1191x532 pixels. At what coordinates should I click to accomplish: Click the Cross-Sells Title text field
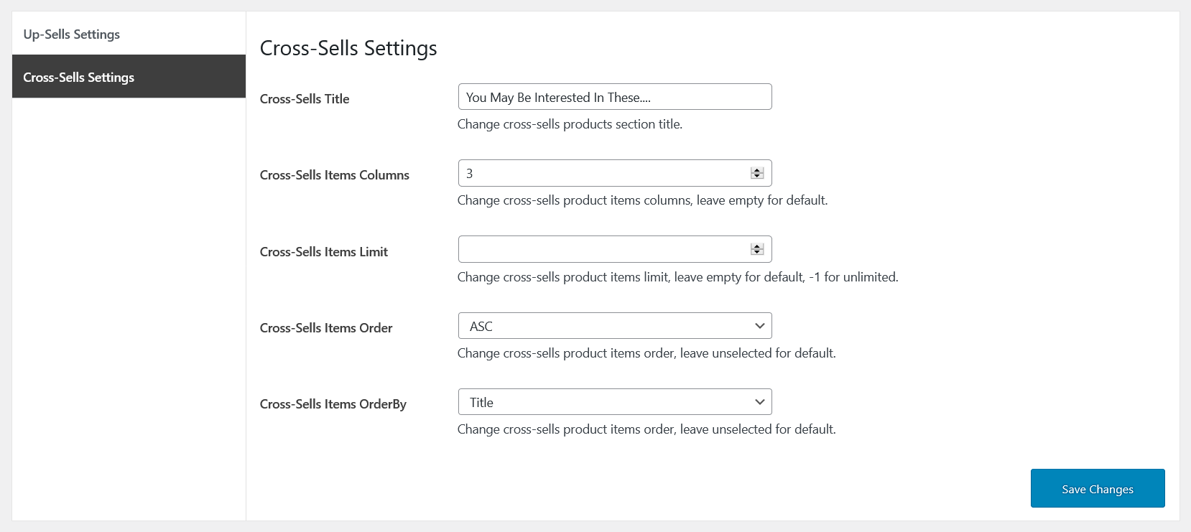tap(614, 97)
